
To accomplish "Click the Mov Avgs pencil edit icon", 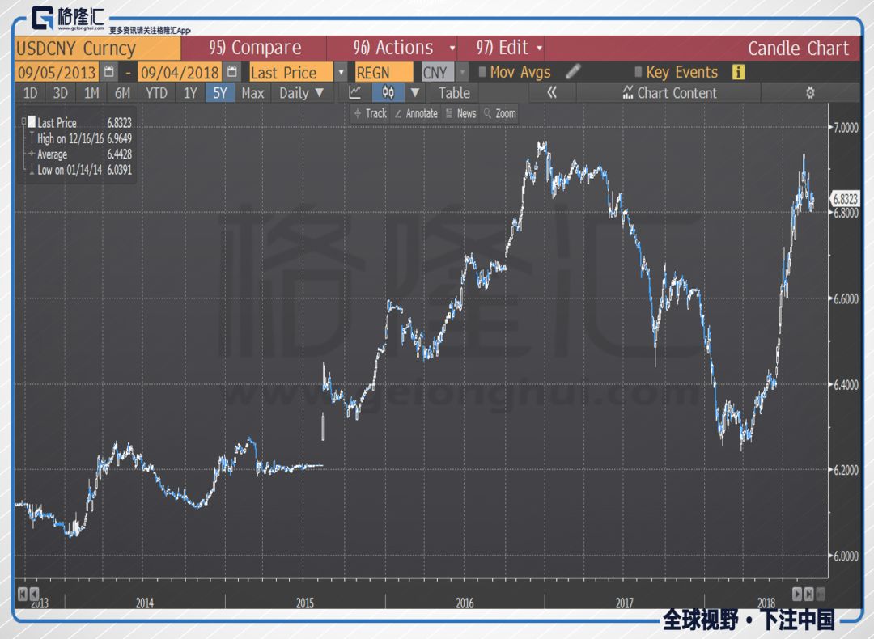I will coord(573,71).
